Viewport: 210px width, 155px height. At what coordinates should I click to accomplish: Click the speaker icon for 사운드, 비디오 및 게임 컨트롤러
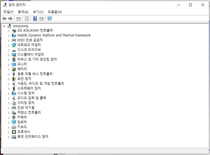click(x=14, y=84)
